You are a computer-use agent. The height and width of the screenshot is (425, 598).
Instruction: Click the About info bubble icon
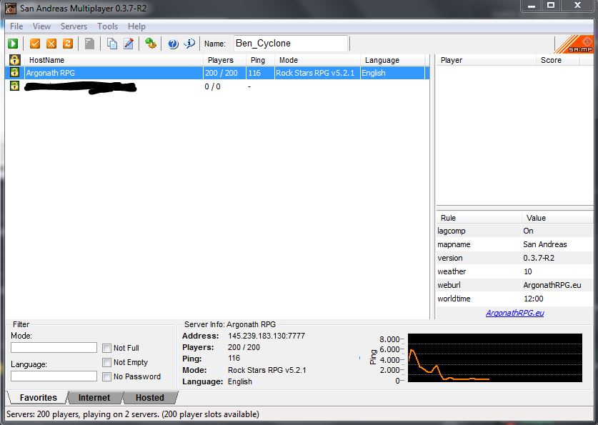189,44
